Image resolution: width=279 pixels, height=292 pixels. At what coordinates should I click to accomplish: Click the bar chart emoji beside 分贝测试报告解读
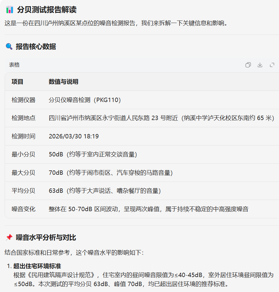pos(10,10)
